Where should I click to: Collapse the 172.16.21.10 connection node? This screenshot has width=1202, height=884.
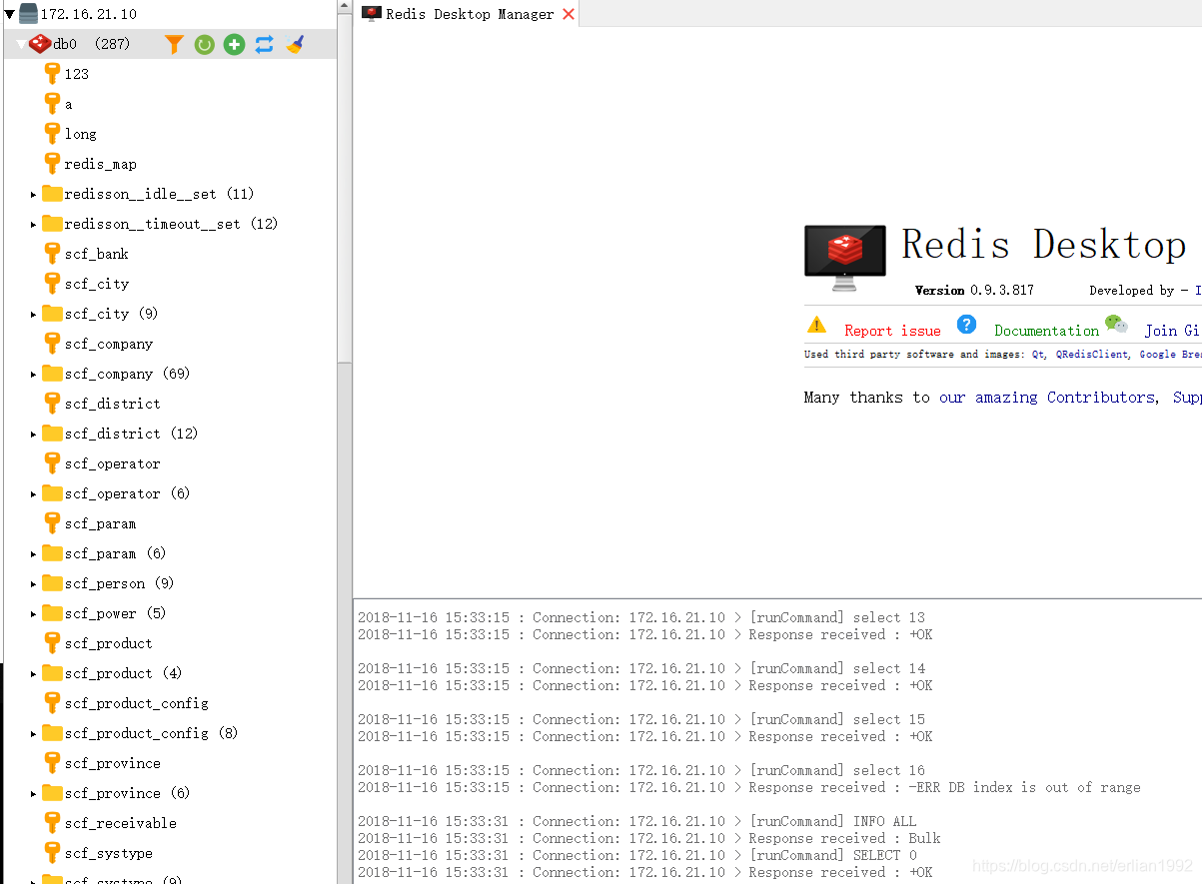tap(10, 14)
